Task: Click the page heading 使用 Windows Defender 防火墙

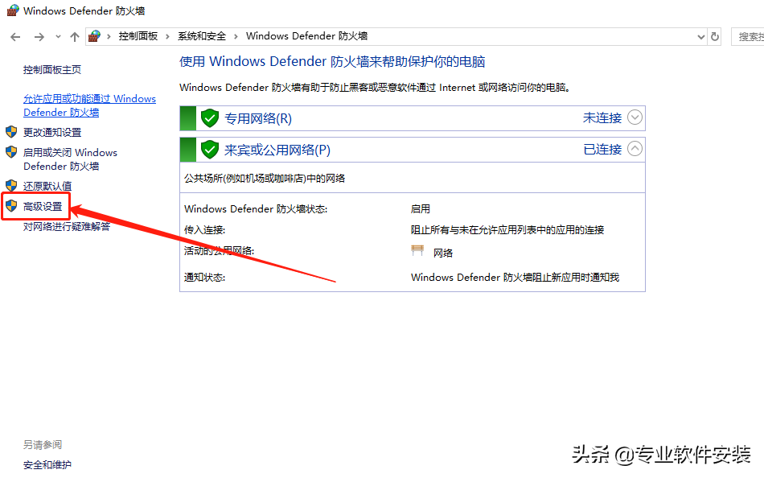Action: pos(332,61)
